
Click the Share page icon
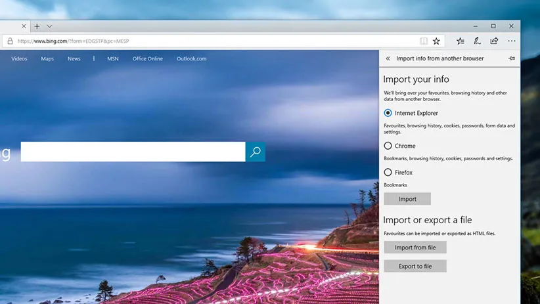point(494,41)
